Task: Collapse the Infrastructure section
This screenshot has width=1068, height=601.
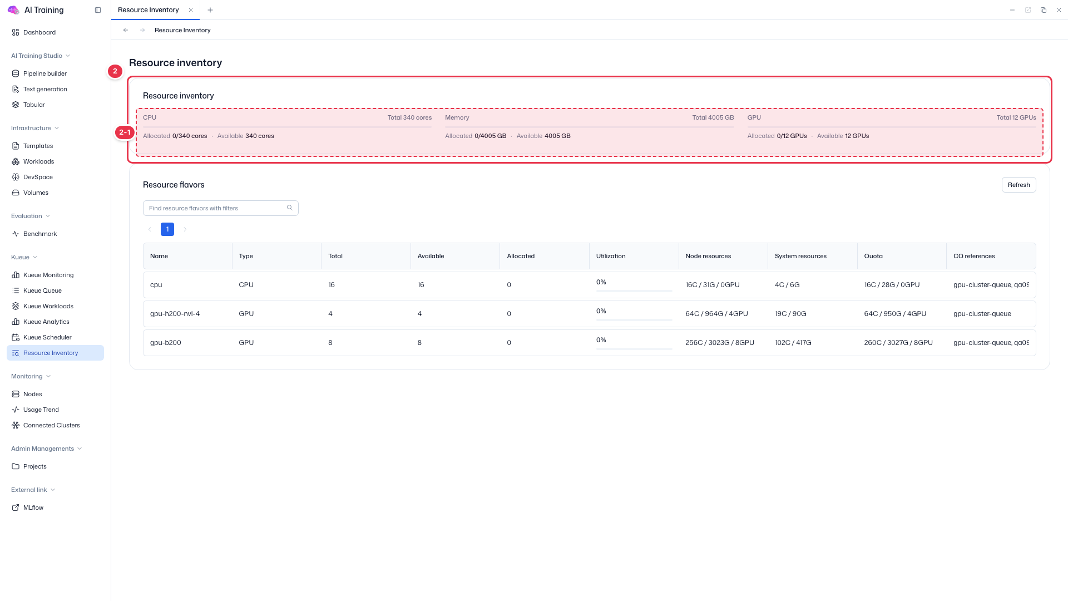Action: [35, 128]
